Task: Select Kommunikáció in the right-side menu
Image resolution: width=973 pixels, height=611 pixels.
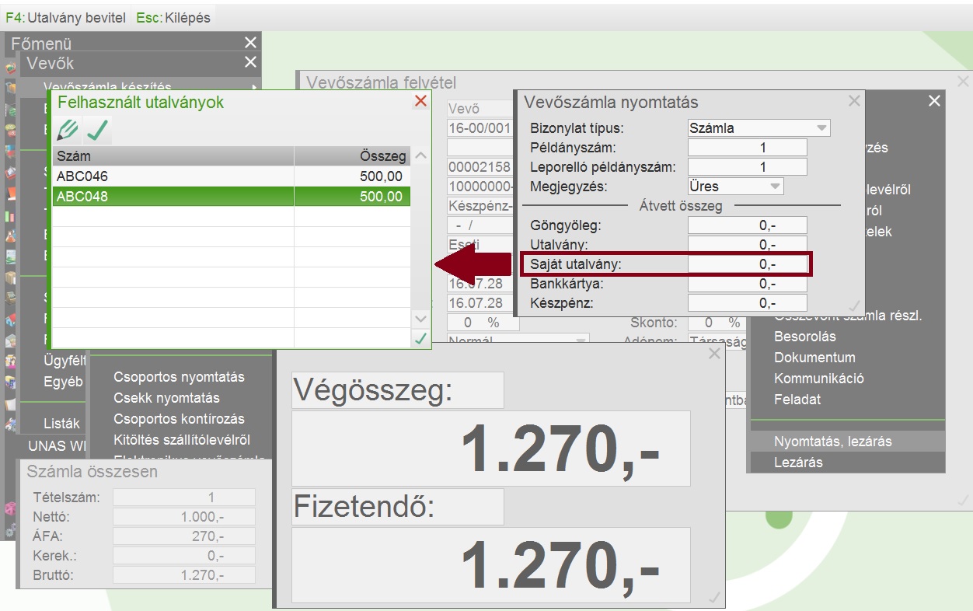Action: pos(818,379)
